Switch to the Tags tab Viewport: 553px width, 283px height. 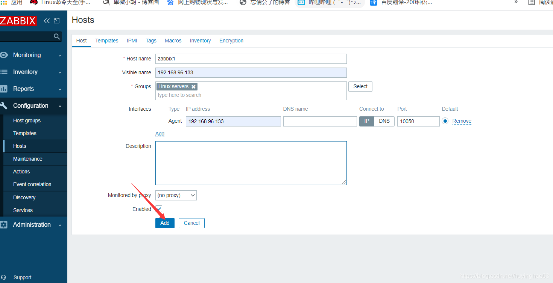tap(151, 41)
